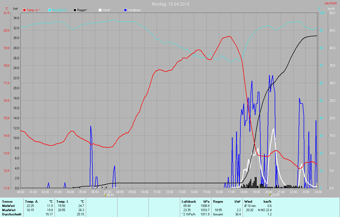This screenshot has width=340, height=217.
Task: Select the 'Windböen' legend label
Action: pos(134,10)
